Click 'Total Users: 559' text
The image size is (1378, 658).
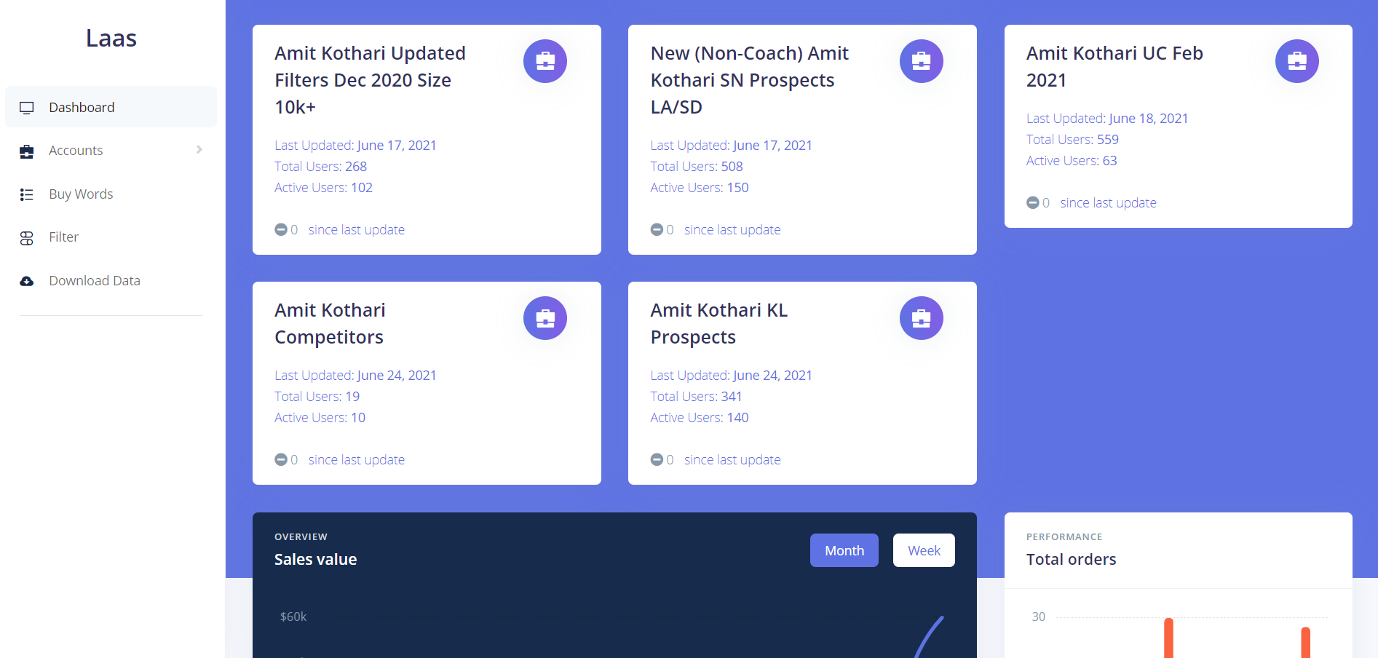[1072, 140]
